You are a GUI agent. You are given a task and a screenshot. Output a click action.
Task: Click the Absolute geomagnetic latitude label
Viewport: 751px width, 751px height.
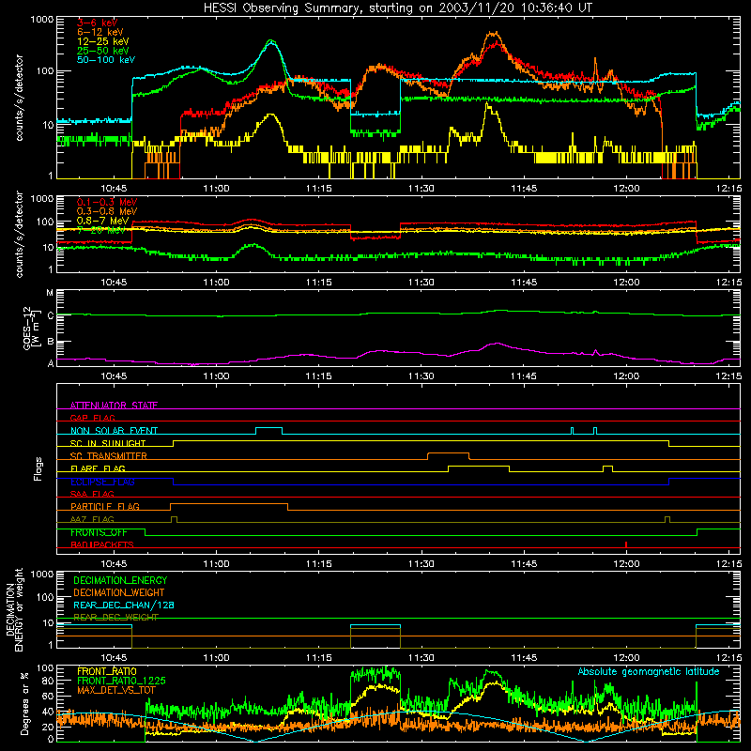649,671
